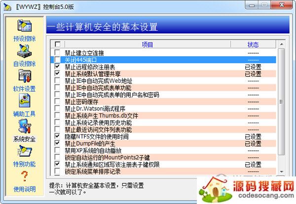Select the 禁止建立空连接 row text

click(84, 53)
